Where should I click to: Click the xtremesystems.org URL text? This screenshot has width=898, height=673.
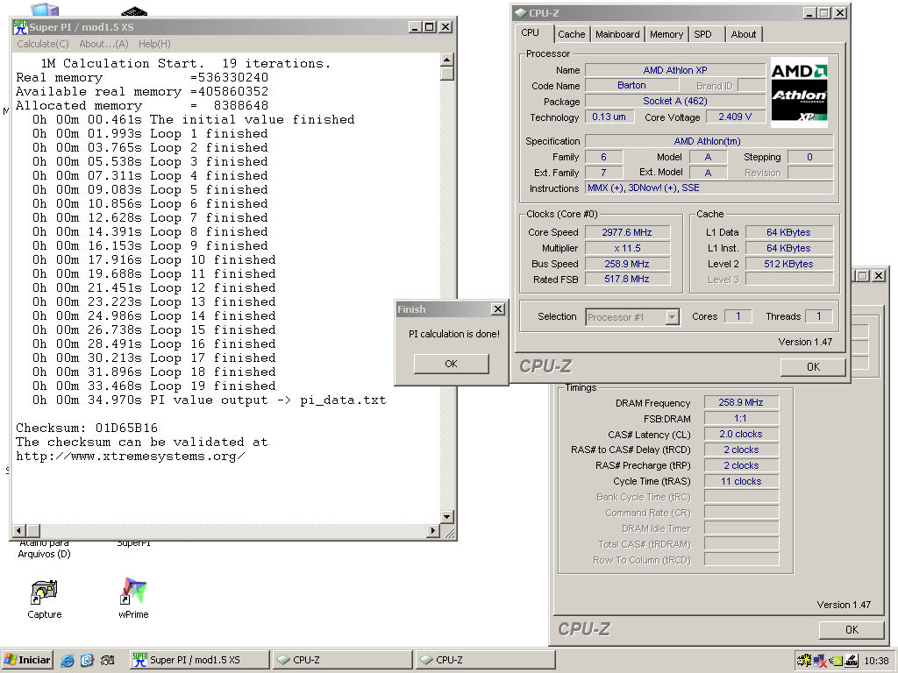131,456
